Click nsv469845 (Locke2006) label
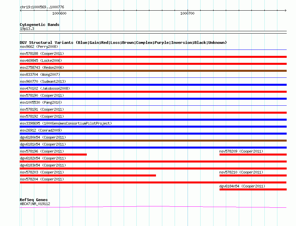This screenshot has height=226, width=296. [41, 60]
